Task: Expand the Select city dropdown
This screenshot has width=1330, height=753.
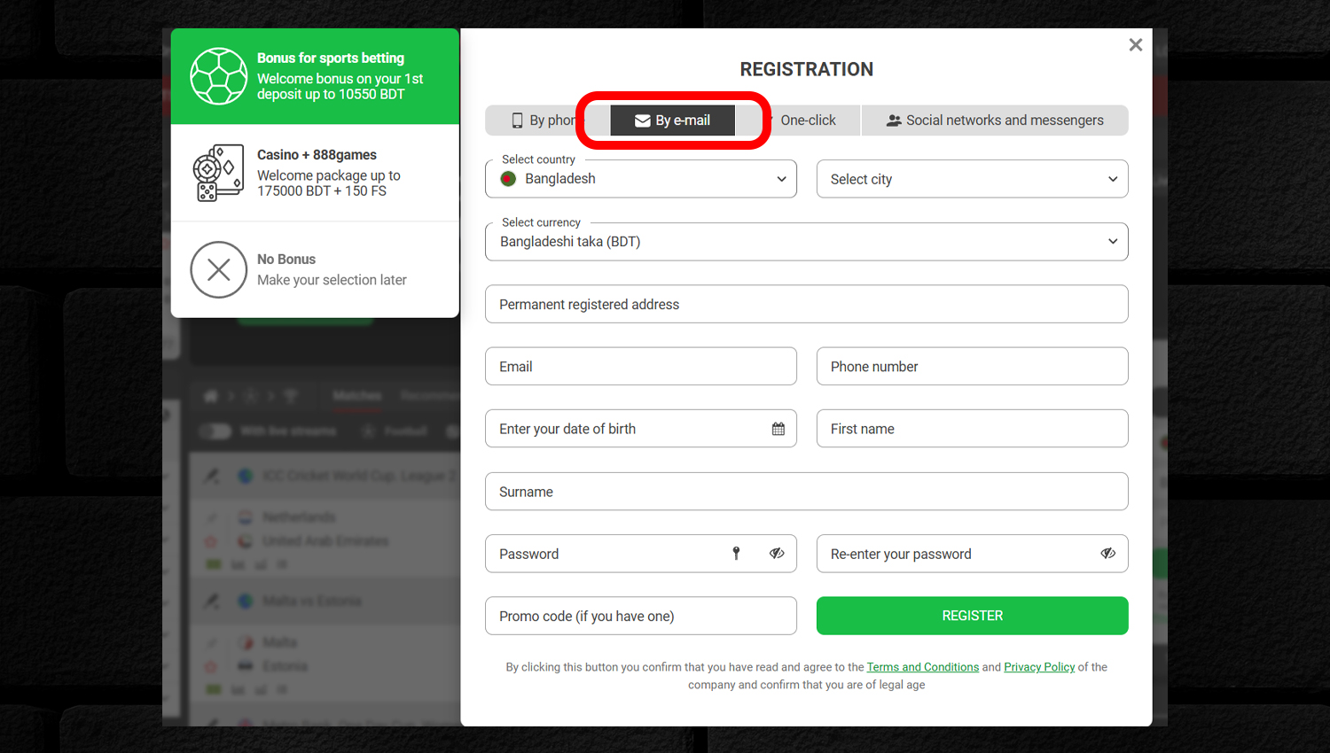Action: (x=973, y=179)
